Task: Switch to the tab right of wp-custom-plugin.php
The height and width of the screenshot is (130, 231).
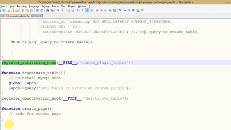Action: tap(37, 16)
